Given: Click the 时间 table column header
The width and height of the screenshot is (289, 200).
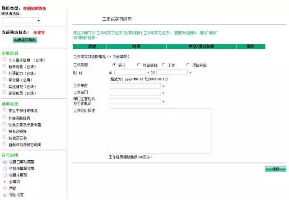Looking at the screenshot, I should 136,47.
